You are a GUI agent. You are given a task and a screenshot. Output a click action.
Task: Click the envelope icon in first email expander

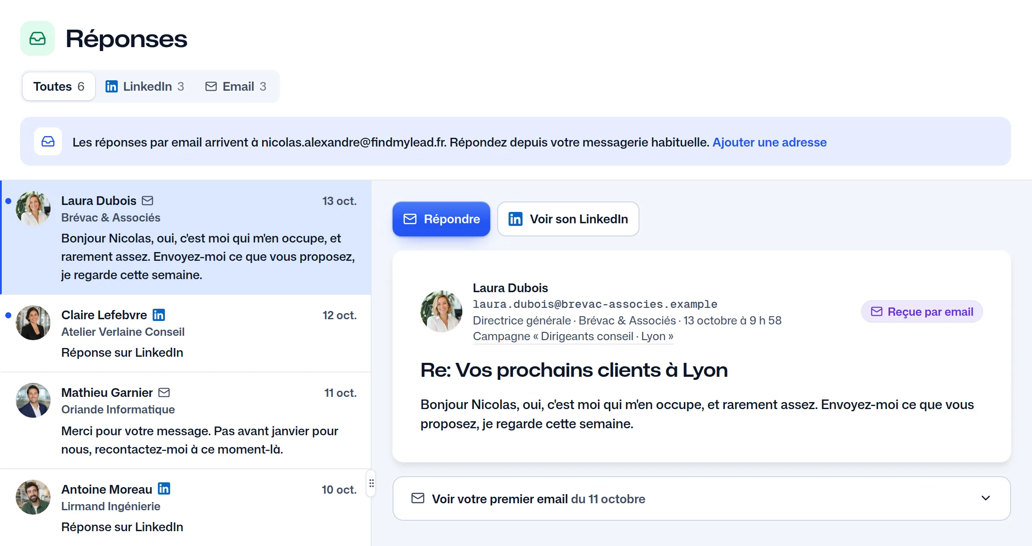point(418,498)
